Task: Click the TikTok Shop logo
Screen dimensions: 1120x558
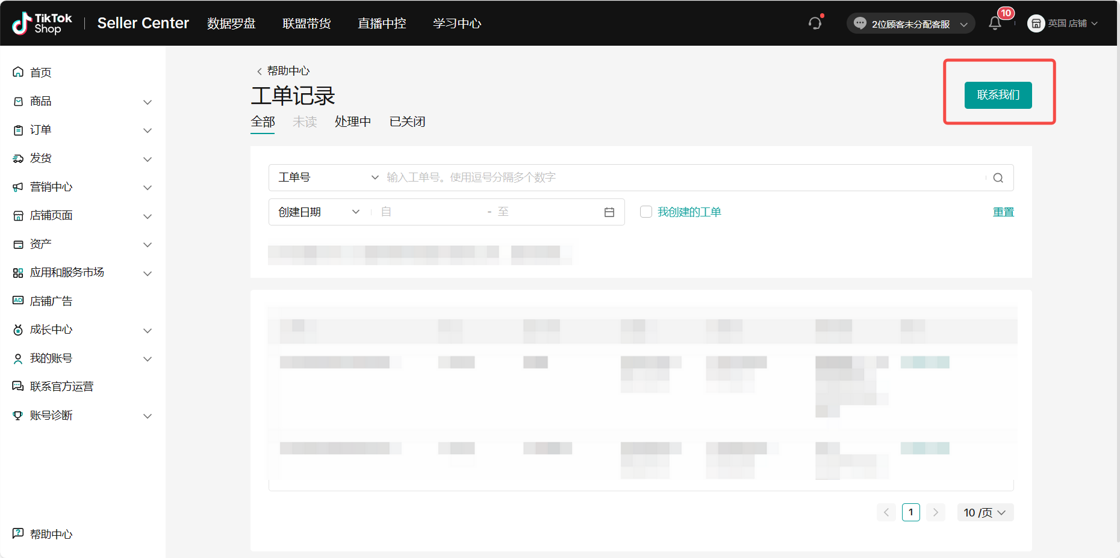Action: [x=42, y=23]
